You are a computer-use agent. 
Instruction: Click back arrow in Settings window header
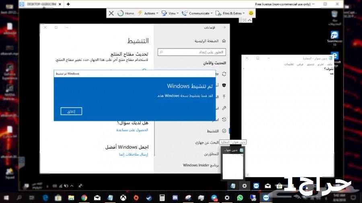coord(224,27)
